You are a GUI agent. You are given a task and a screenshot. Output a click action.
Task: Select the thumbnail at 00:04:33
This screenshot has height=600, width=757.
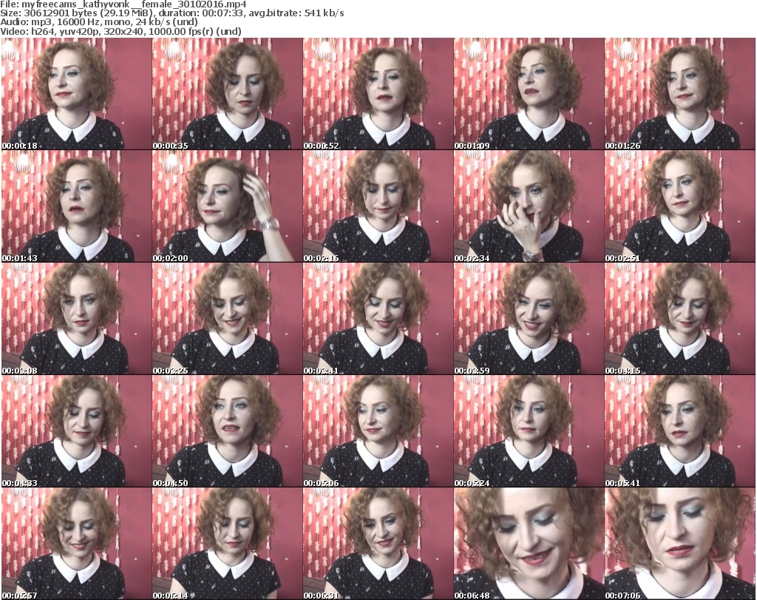click(x=76, y=431)
